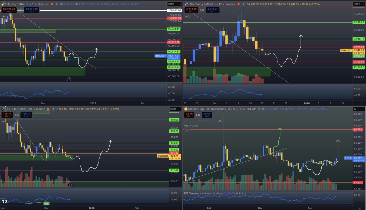This screenshot has height=210, width=366.
Task: Click the 2,727.07 green price label on Ethereum
Action: click(x=359, y=67)
